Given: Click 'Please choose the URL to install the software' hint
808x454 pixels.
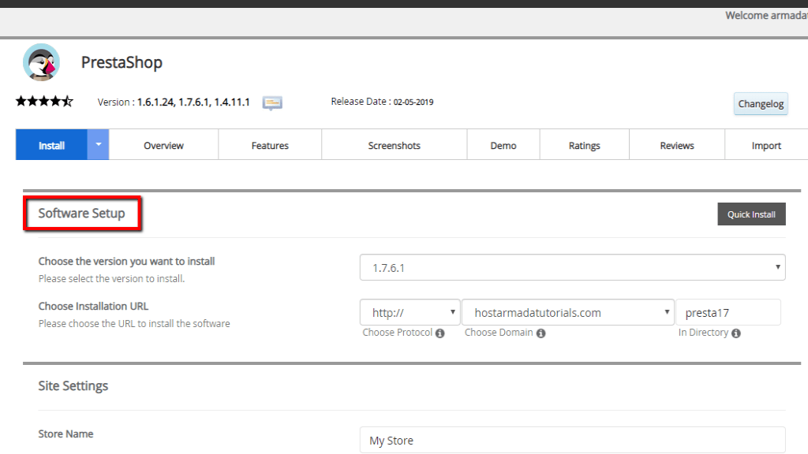Looking at the screenshot, I should (134, 324).
